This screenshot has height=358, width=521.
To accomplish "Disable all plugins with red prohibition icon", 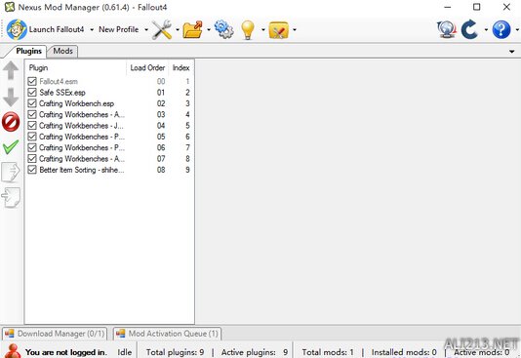I will 11,122.
